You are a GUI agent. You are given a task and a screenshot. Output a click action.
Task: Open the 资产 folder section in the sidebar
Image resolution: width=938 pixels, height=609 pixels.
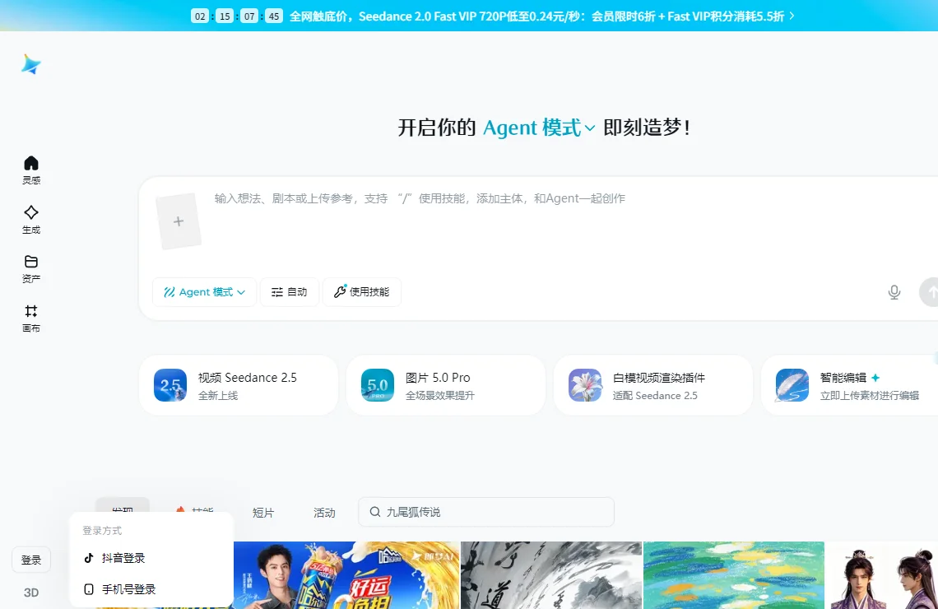click(31, 268)
